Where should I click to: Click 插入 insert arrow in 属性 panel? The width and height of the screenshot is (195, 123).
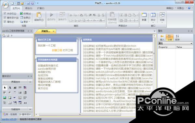[x=162, y=38]
